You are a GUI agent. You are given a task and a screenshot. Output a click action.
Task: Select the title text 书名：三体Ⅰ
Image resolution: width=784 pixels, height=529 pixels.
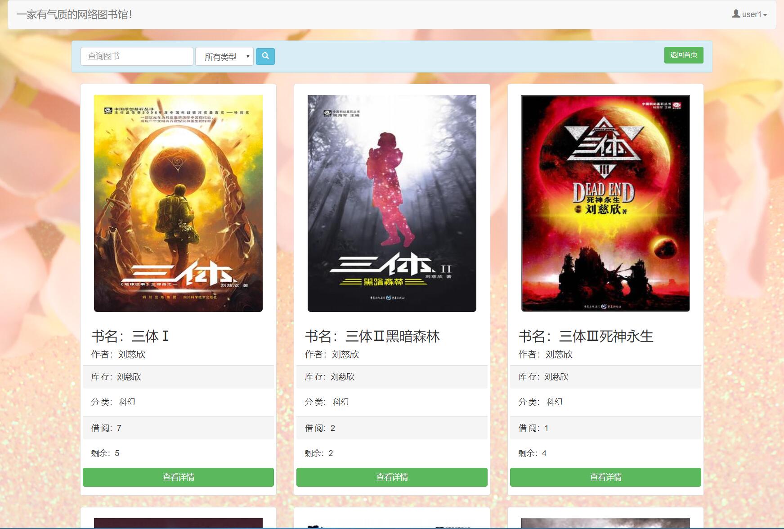click(130, 336)
